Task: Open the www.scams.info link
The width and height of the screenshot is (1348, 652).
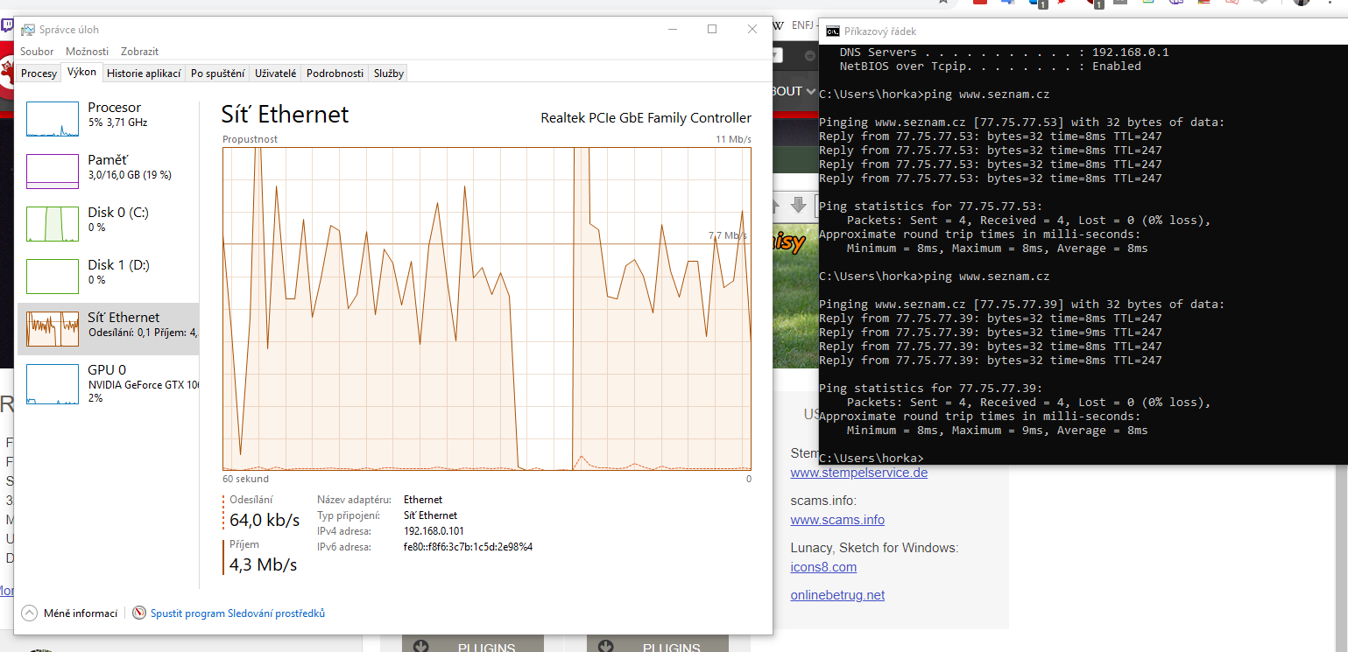Action: (x=837, y=520)
